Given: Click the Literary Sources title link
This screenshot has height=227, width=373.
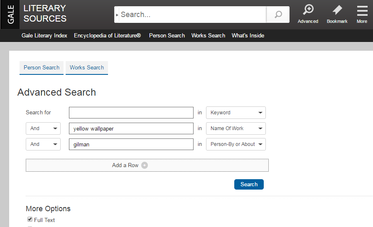Looking at the screenshot, I should tap(45, 13).
